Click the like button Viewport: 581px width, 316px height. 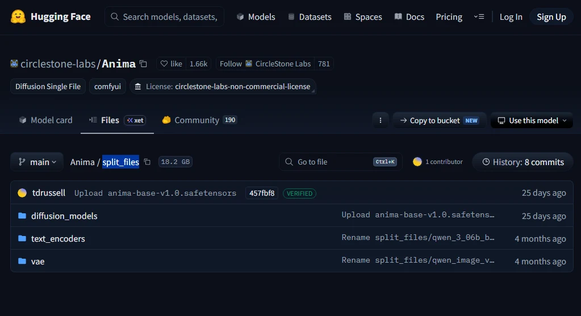click(x=171, y=64)
